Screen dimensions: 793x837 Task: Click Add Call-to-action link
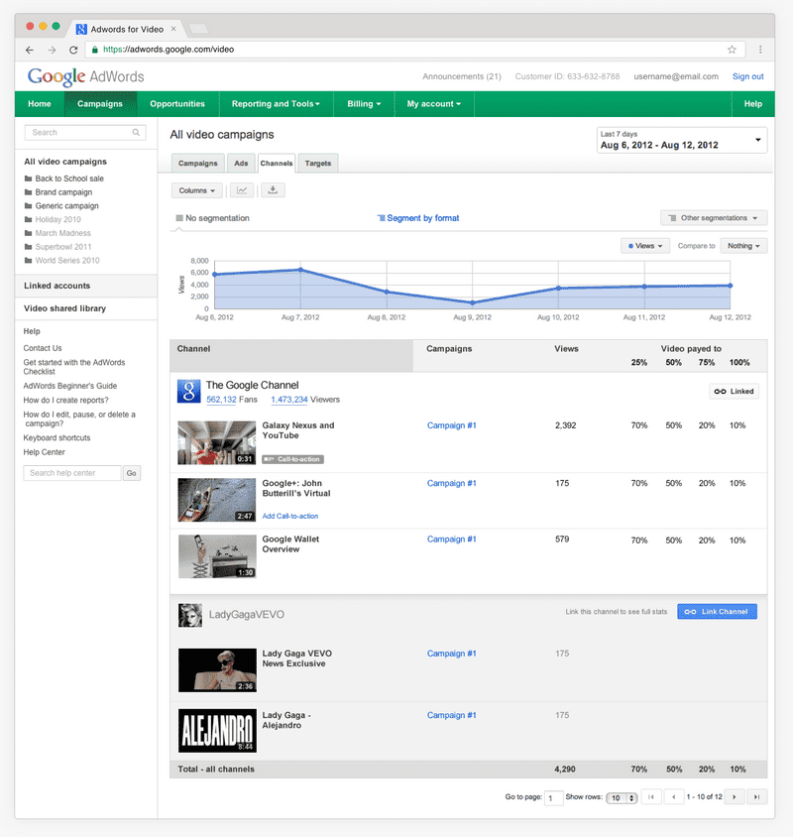[x=290, y=517]
